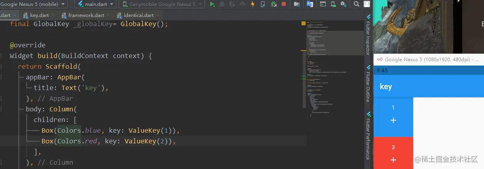Open Search Everywhere magnifier icon
Viewport: 484px width, 169px height.
357,4
